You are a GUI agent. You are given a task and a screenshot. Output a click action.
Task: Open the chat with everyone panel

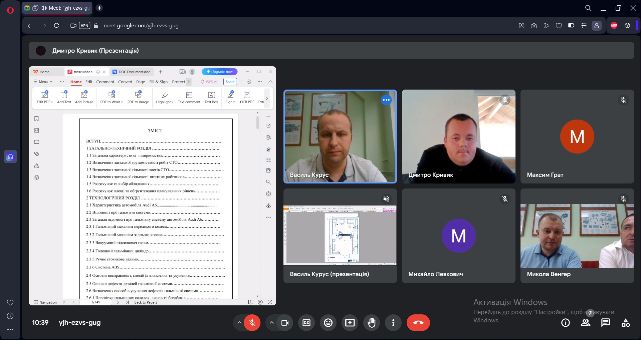(605, 322)
